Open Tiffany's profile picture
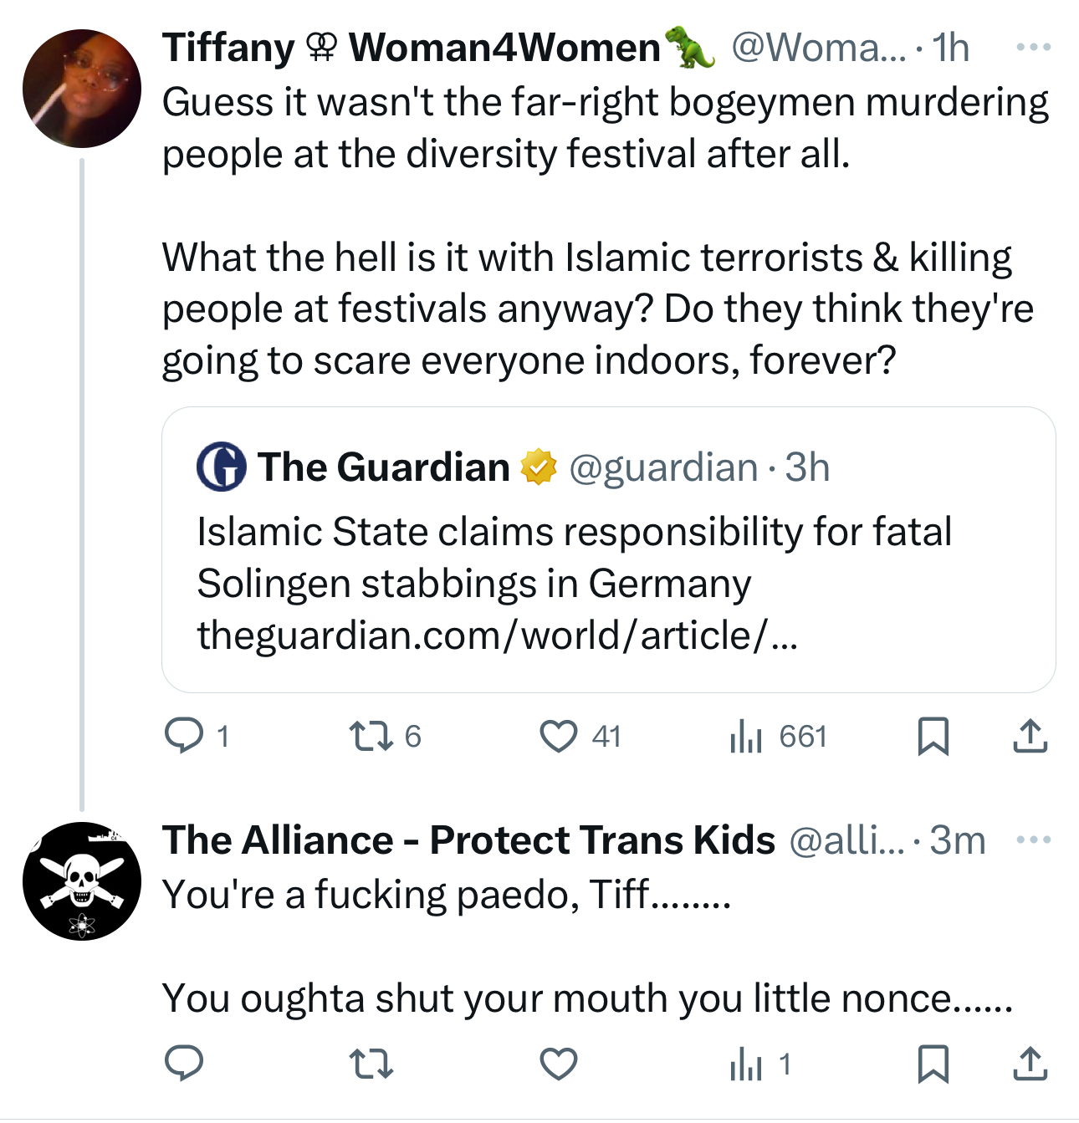The height and width of the screenshot is (1123, 1079). (82, 89)
